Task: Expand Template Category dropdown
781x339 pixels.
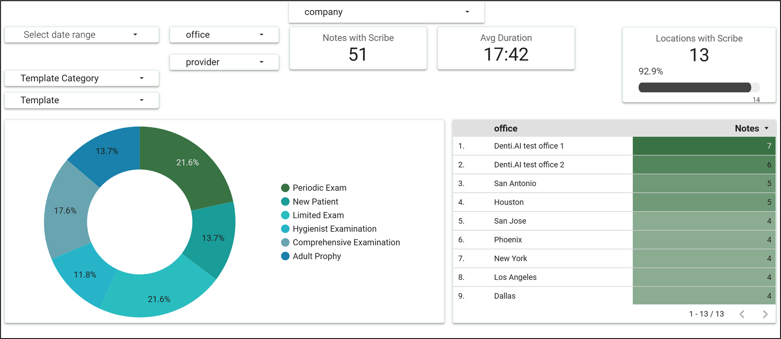Action: pos(82,78)
